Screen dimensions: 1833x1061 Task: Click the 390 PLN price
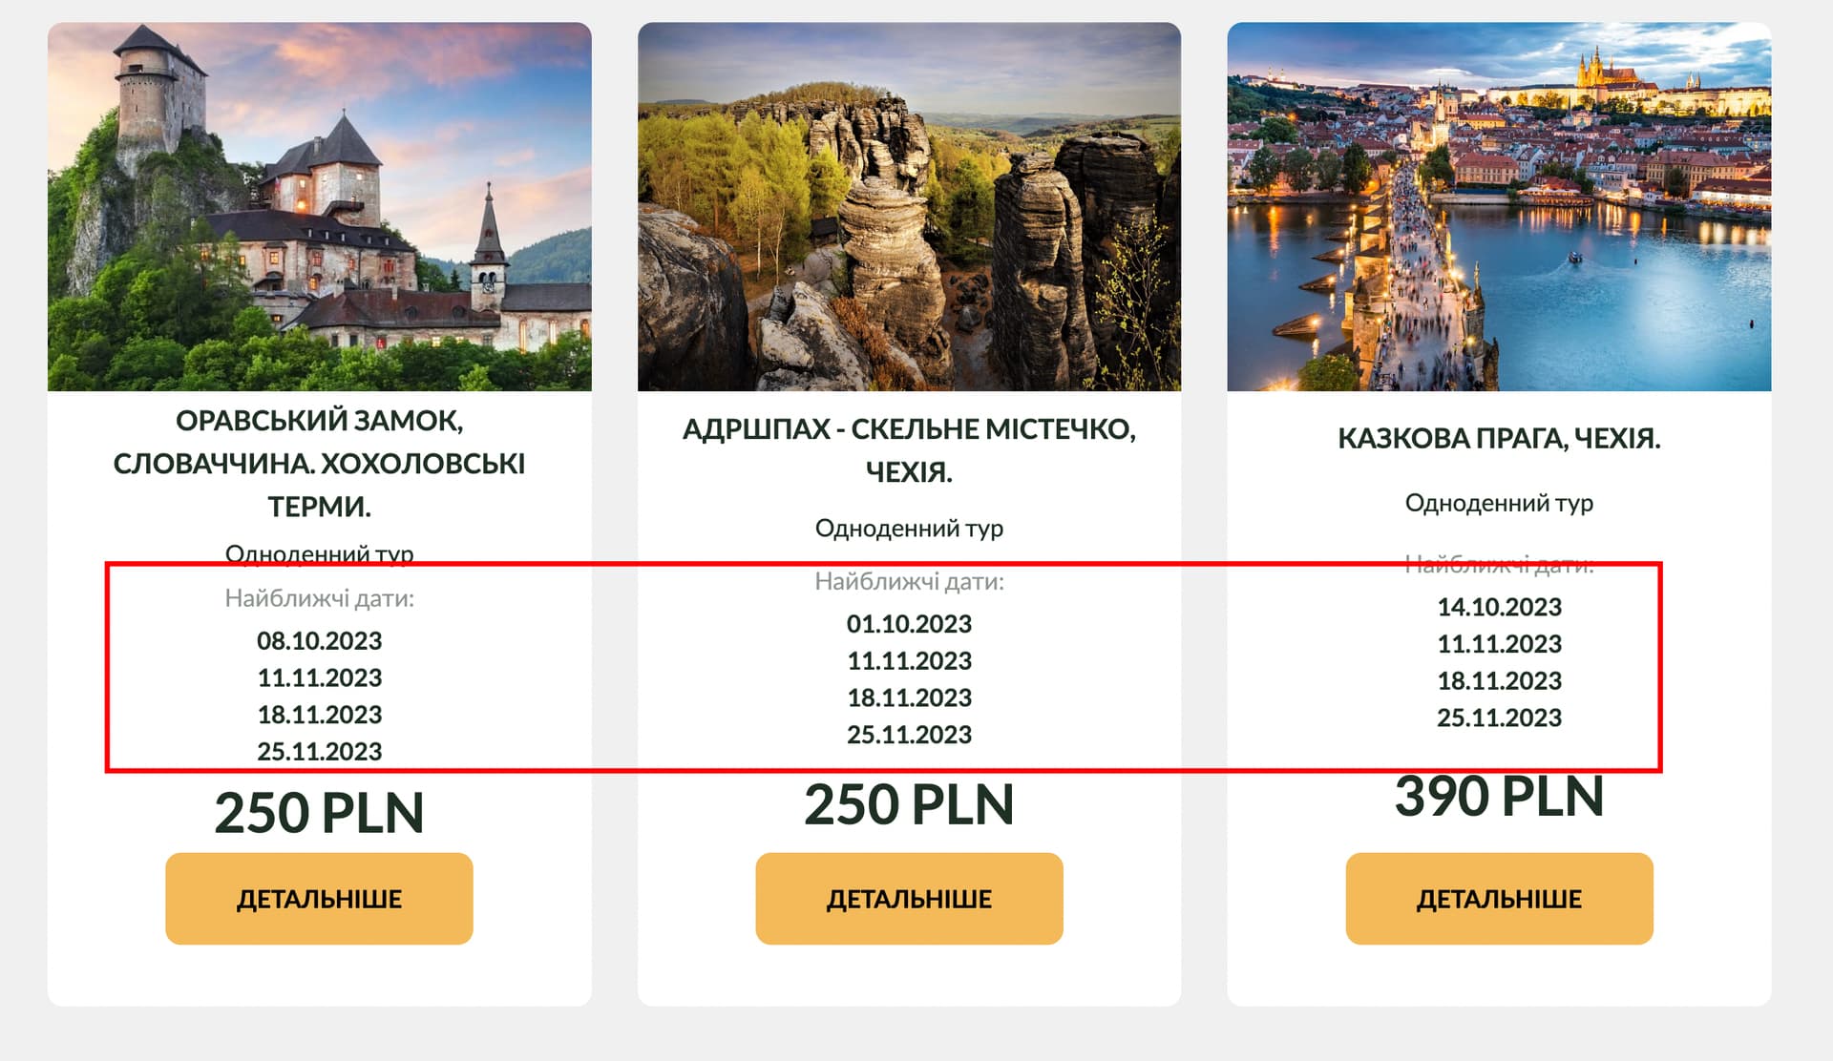[x=1499, y=796]
